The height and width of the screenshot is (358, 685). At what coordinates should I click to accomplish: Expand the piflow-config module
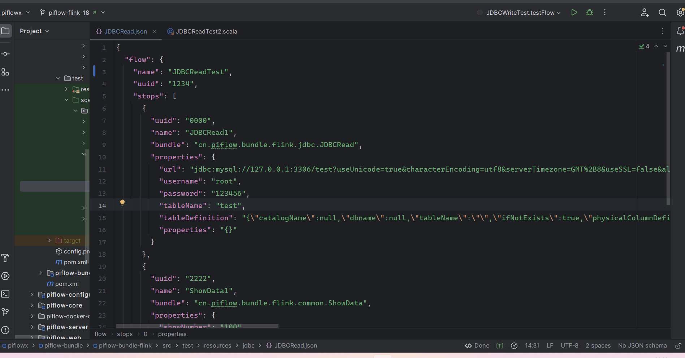point(32,295)
